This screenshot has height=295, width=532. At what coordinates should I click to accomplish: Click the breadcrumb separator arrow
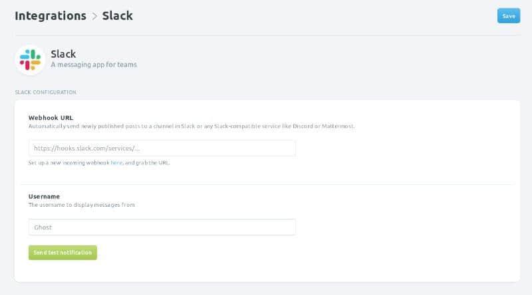94,16
